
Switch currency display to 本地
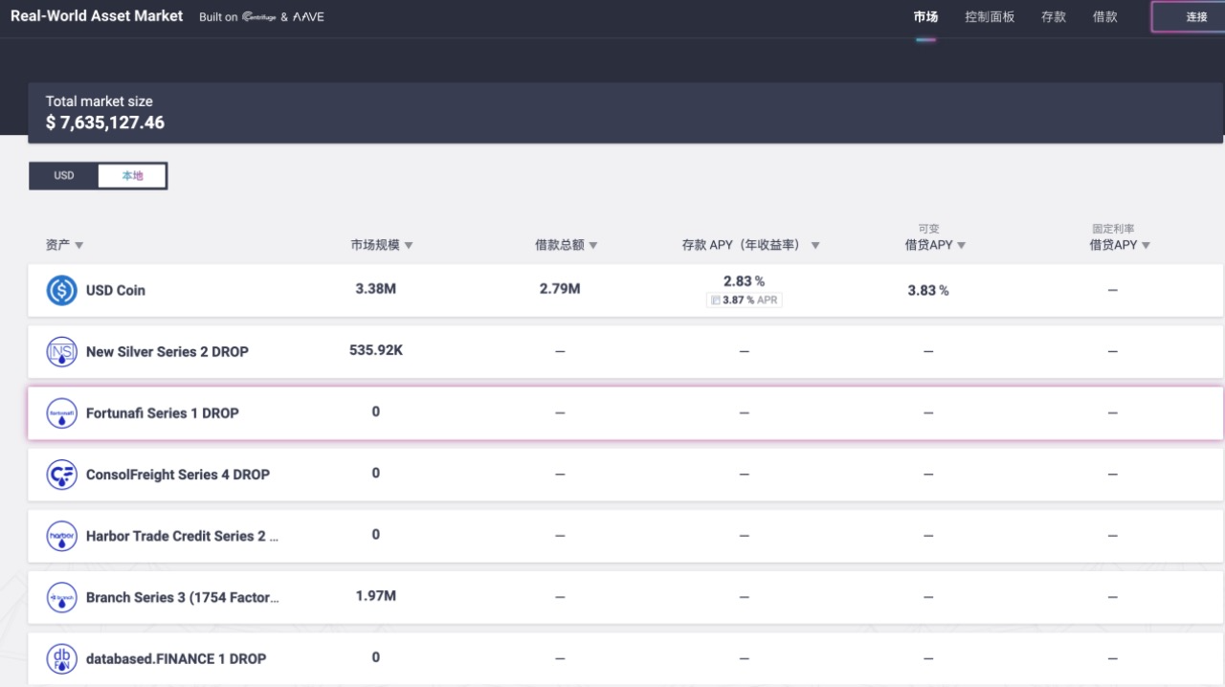tap(132, 176)
